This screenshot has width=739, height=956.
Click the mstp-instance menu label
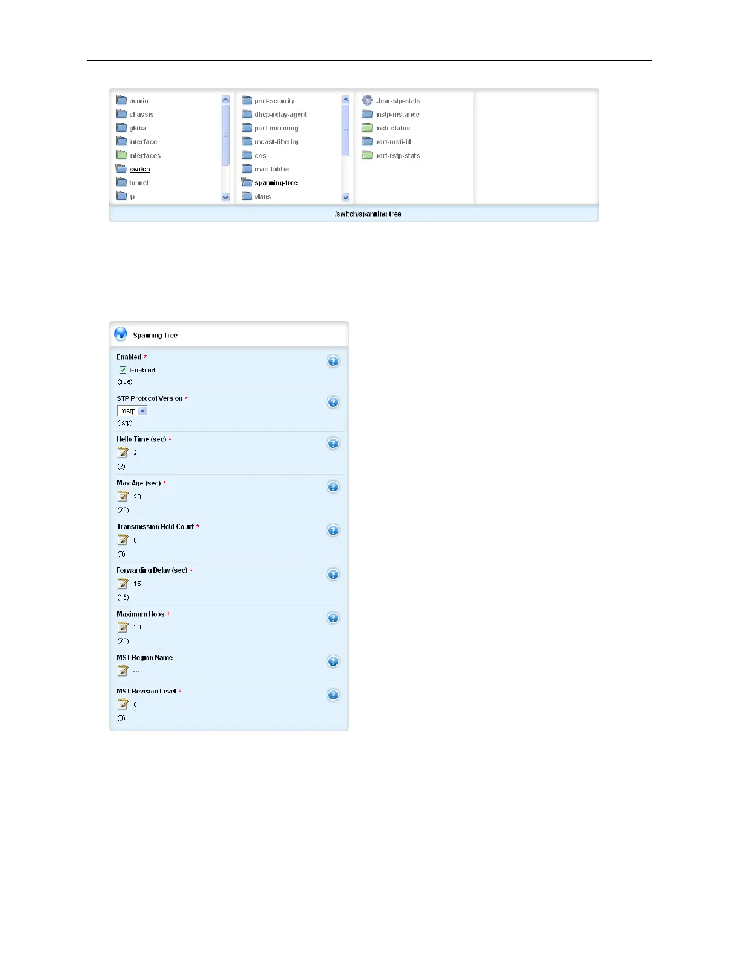click(x=397, y=115)
